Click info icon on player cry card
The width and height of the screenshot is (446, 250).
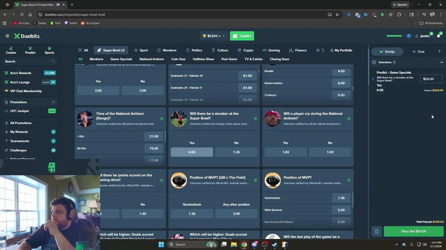(349, 119)
